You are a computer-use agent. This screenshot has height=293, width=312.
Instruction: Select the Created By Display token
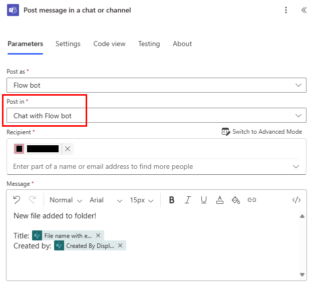tap(90, 246)
